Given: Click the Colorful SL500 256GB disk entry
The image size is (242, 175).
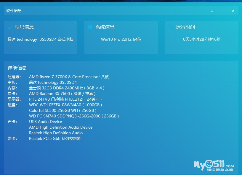Looking at the screenshot, I should click(x=62, y=110).
